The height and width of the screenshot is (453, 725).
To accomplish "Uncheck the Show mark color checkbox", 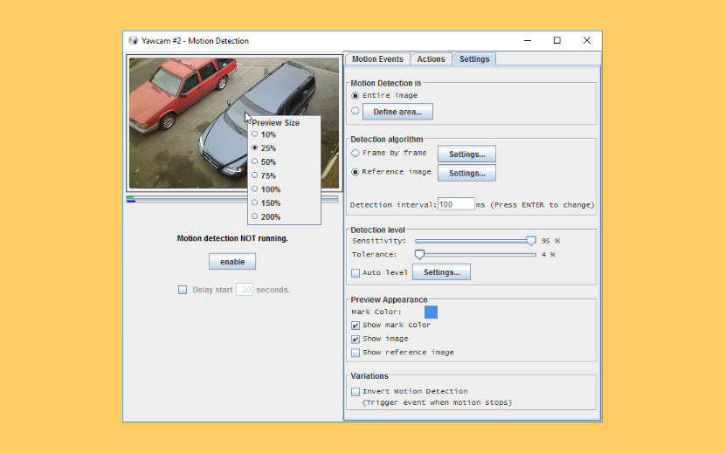I will pyautogui.click(x=356, y=326).
